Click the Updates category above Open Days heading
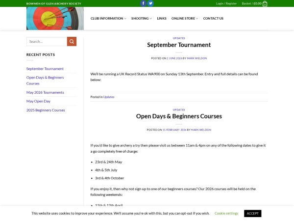 (179, 110)
